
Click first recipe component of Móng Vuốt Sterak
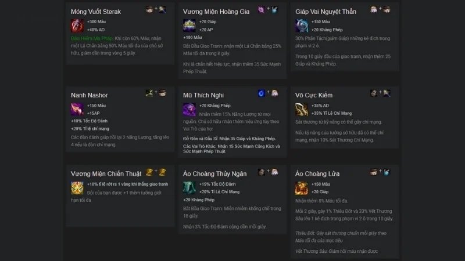(x=149, y=9)
